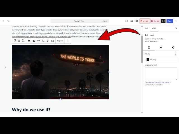Click the editor vertical scrollbar thumb
179x134 pixels.
142,49
